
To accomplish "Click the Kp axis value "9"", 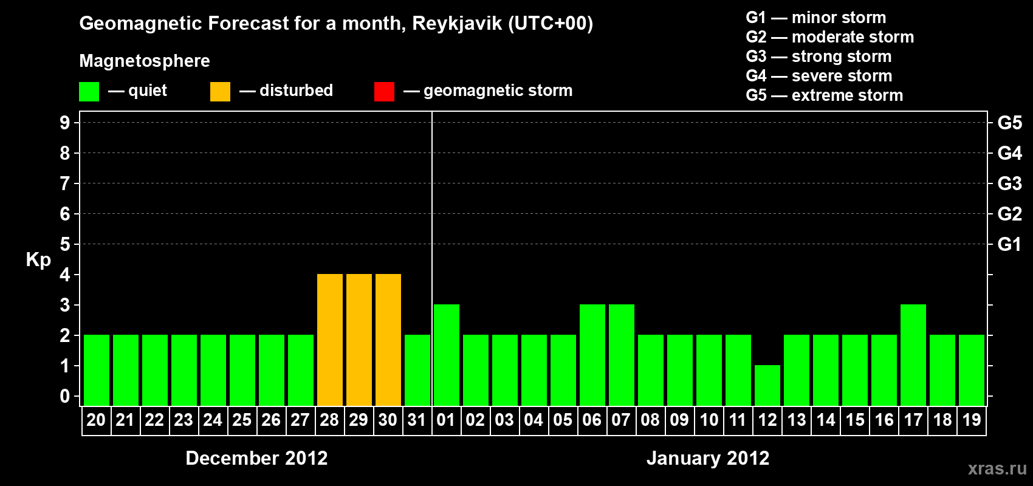I will 64,123.
